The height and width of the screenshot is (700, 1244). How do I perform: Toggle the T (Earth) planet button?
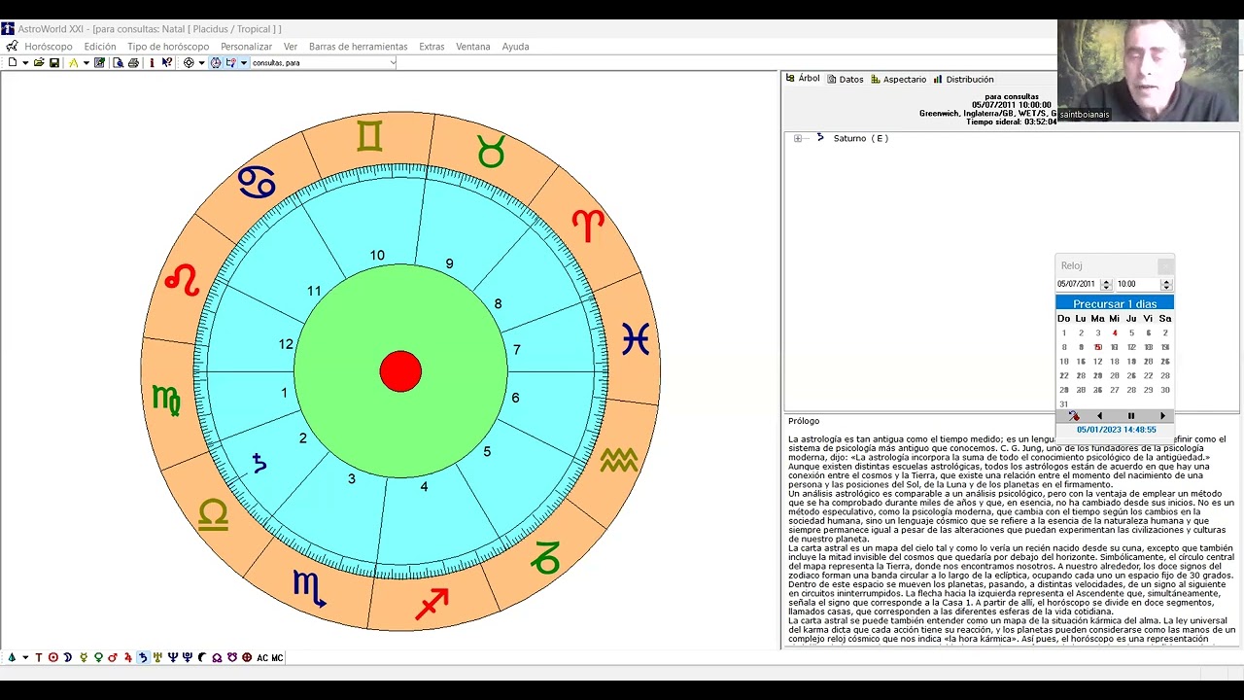pyautogui.click(x=39, y=657)
